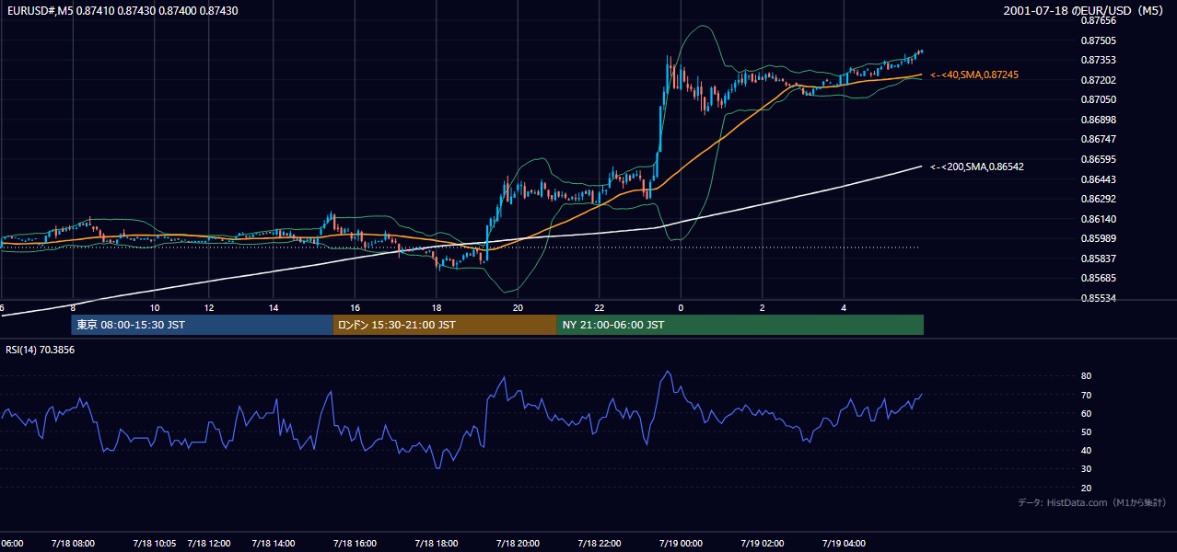Click the NY 21:00-06:00 JST session bar

[x=740, y=325]
